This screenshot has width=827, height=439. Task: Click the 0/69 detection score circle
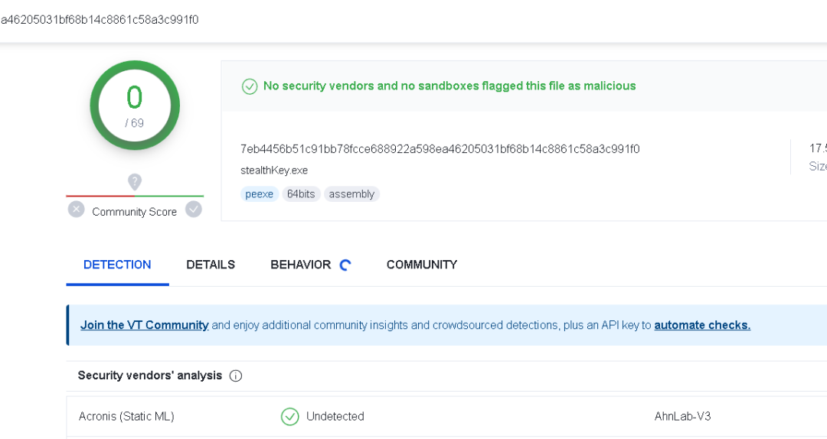click(135, 106)
